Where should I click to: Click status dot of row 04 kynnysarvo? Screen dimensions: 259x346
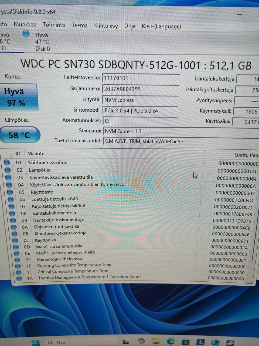(x=9, y=185)
